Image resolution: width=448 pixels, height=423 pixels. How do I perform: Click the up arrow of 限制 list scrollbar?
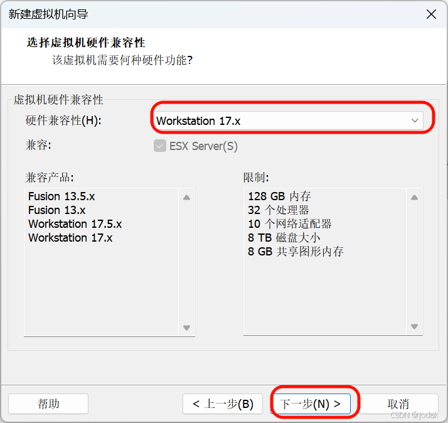(414, 197)
